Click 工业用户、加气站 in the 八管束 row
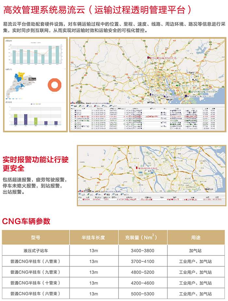Viewport: 228px width, 301px height. pyautogui.click(x=195, y=261)
